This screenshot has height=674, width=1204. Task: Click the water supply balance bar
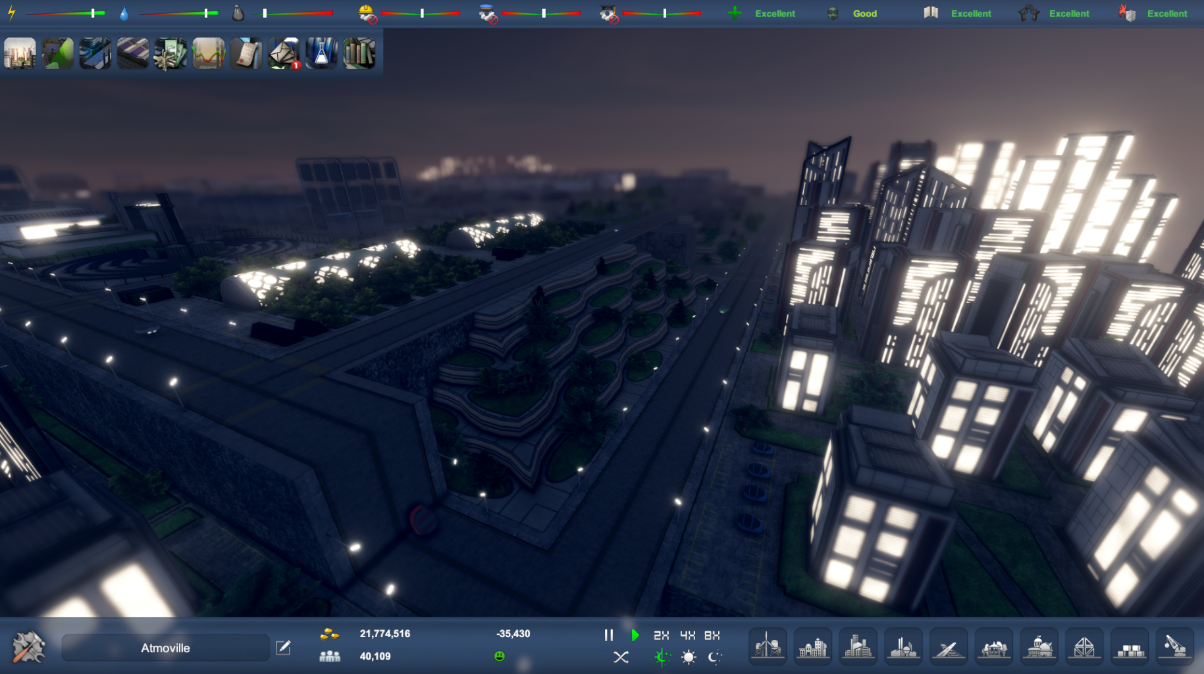[178, 13]
